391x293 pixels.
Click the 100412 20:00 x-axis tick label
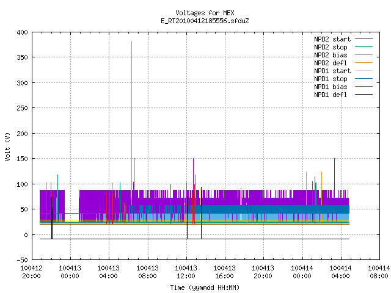coord(31,272)
